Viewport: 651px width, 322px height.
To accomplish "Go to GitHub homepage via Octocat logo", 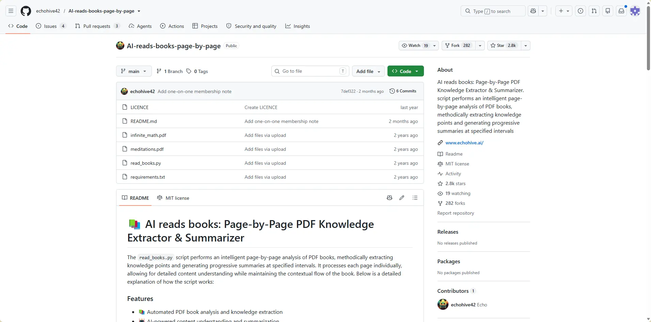I will [x=26, y=11].
